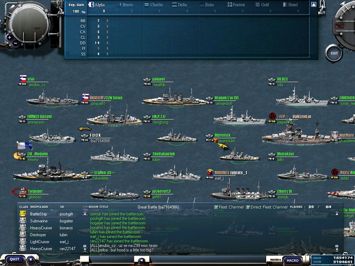
Task: Select the HeavyCruiser class icon for bonanzi
Action: [23, 228]
